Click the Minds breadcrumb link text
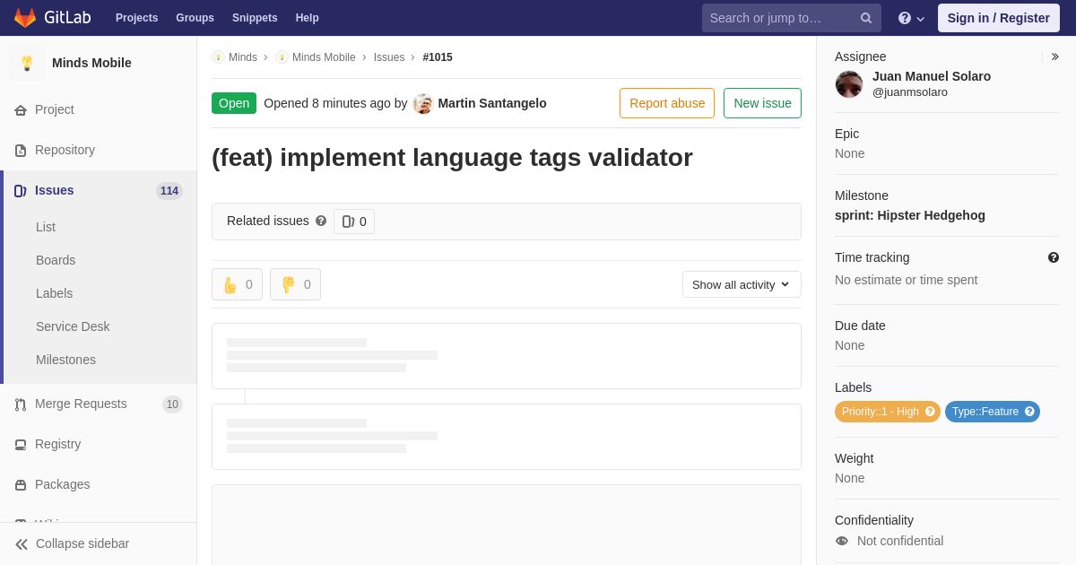 coord(243,57)
